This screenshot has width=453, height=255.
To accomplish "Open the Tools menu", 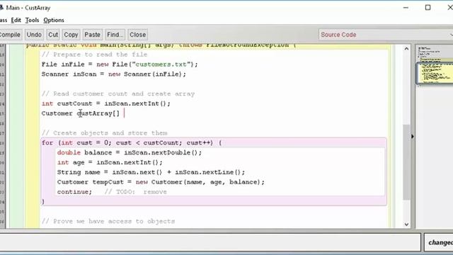I will [x=32, y=21].
